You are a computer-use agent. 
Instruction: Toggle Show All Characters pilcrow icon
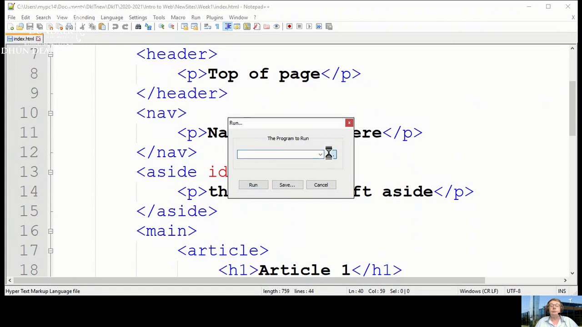click(x=217, y=27)
